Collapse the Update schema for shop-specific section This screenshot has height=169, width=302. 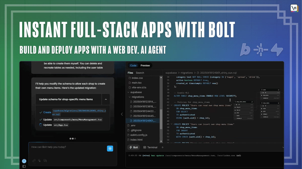[x=106, y=99]
